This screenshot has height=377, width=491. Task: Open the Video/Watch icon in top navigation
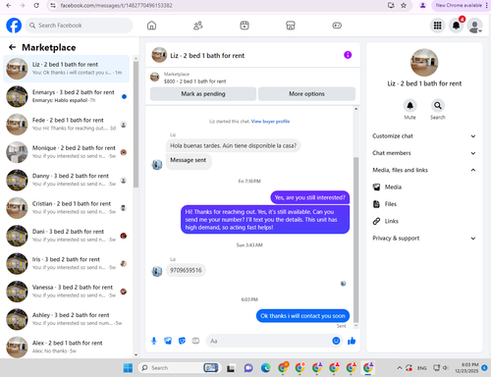click(245, 26)
